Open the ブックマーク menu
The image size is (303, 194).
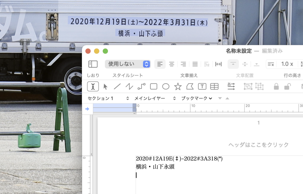197,98
